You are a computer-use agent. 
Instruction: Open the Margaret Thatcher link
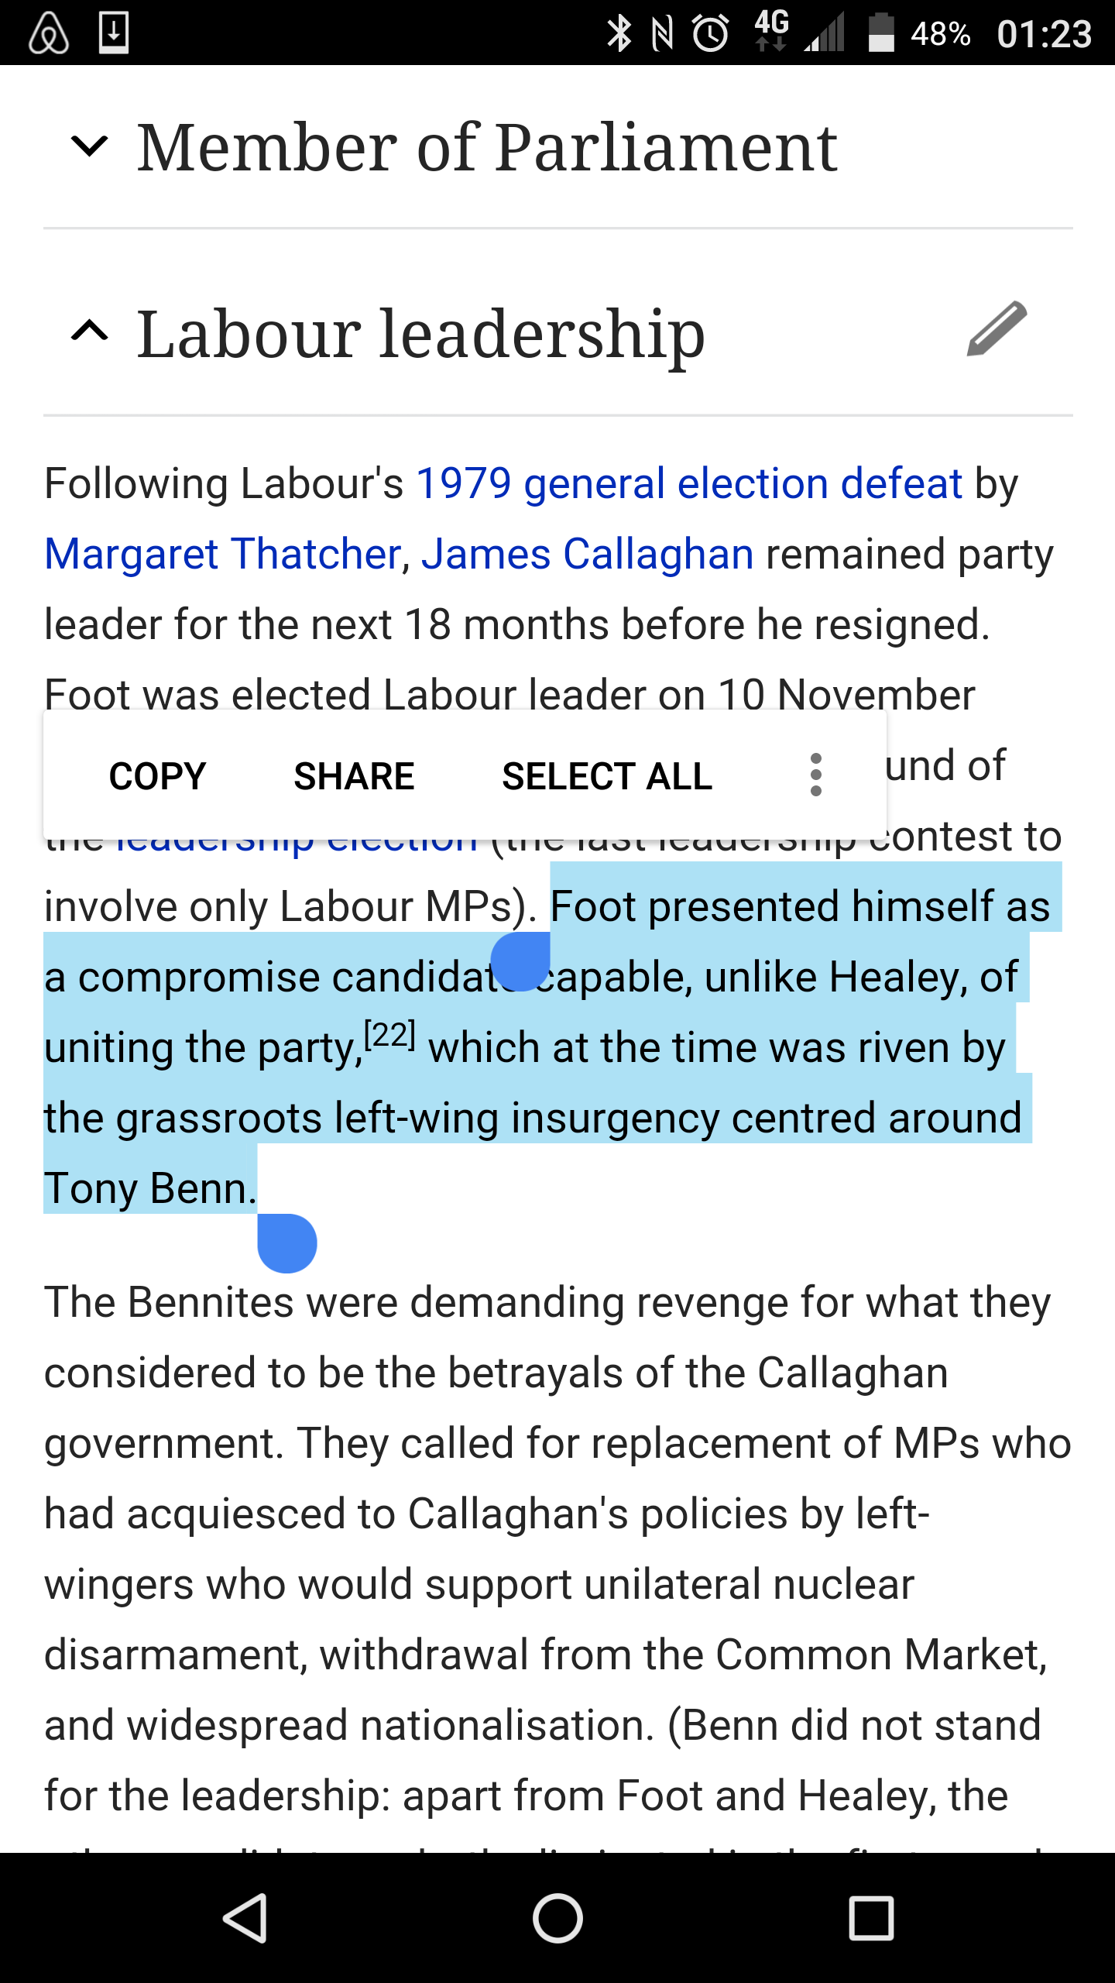tap(223, 555)
